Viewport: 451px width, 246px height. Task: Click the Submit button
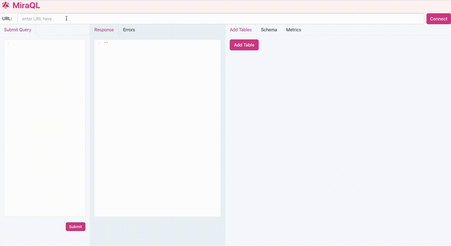pyautogui.click(x=76, y=227)
